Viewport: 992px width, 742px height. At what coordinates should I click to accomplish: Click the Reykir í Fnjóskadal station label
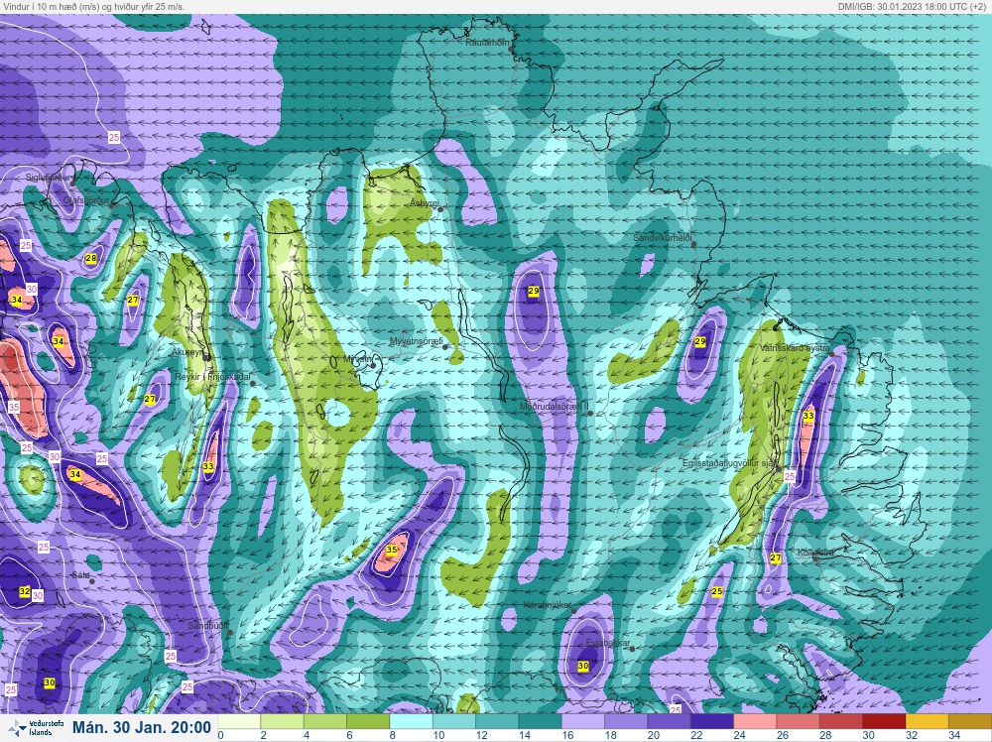tap(212, 377)
